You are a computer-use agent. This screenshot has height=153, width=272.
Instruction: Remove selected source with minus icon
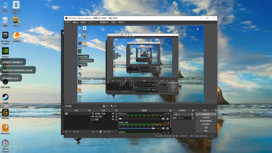(97, 132)
